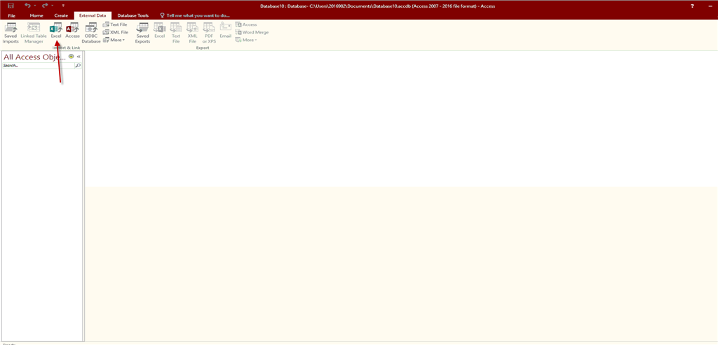Import from ODBC Database

[x=91, y=32]
